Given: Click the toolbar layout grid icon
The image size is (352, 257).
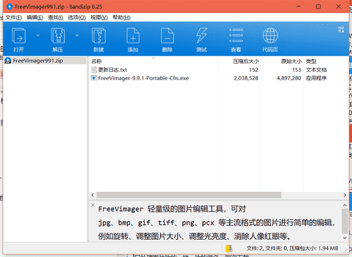Looking at the screenshot, I should pyautogui.click(x=341, y=29).
